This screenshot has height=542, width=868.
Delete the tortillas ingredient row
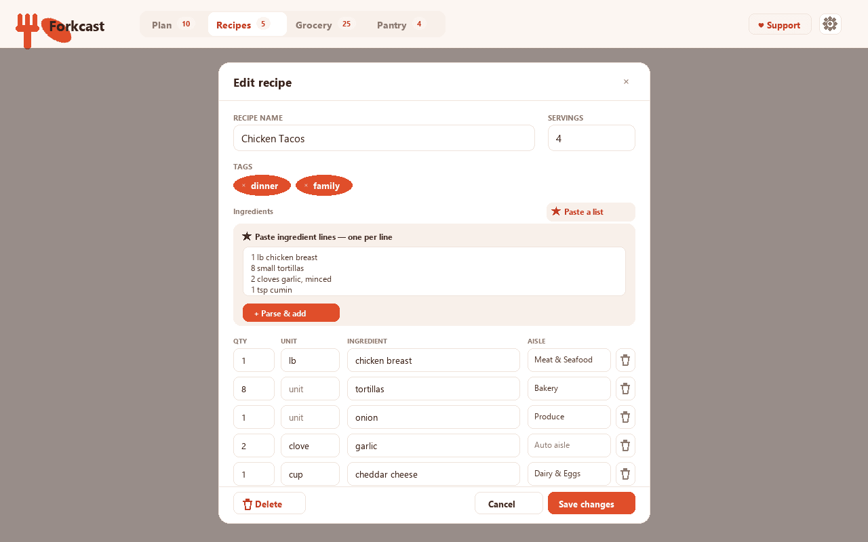pos(625,388)
